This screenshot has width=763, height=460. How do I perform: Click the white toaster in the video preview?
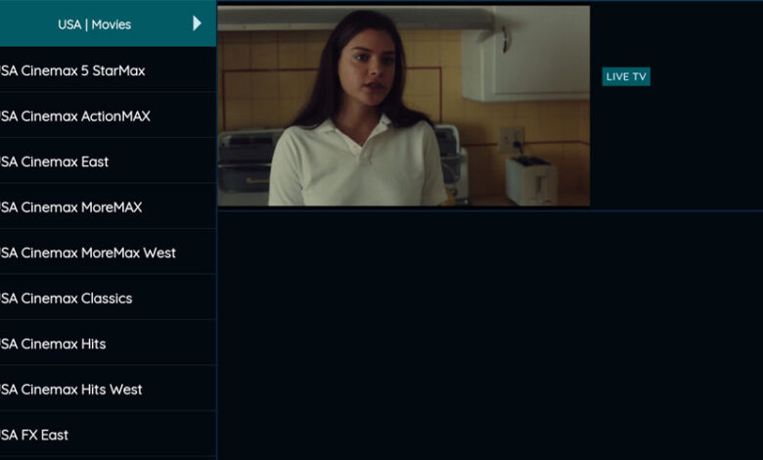(x=531, y=180)
